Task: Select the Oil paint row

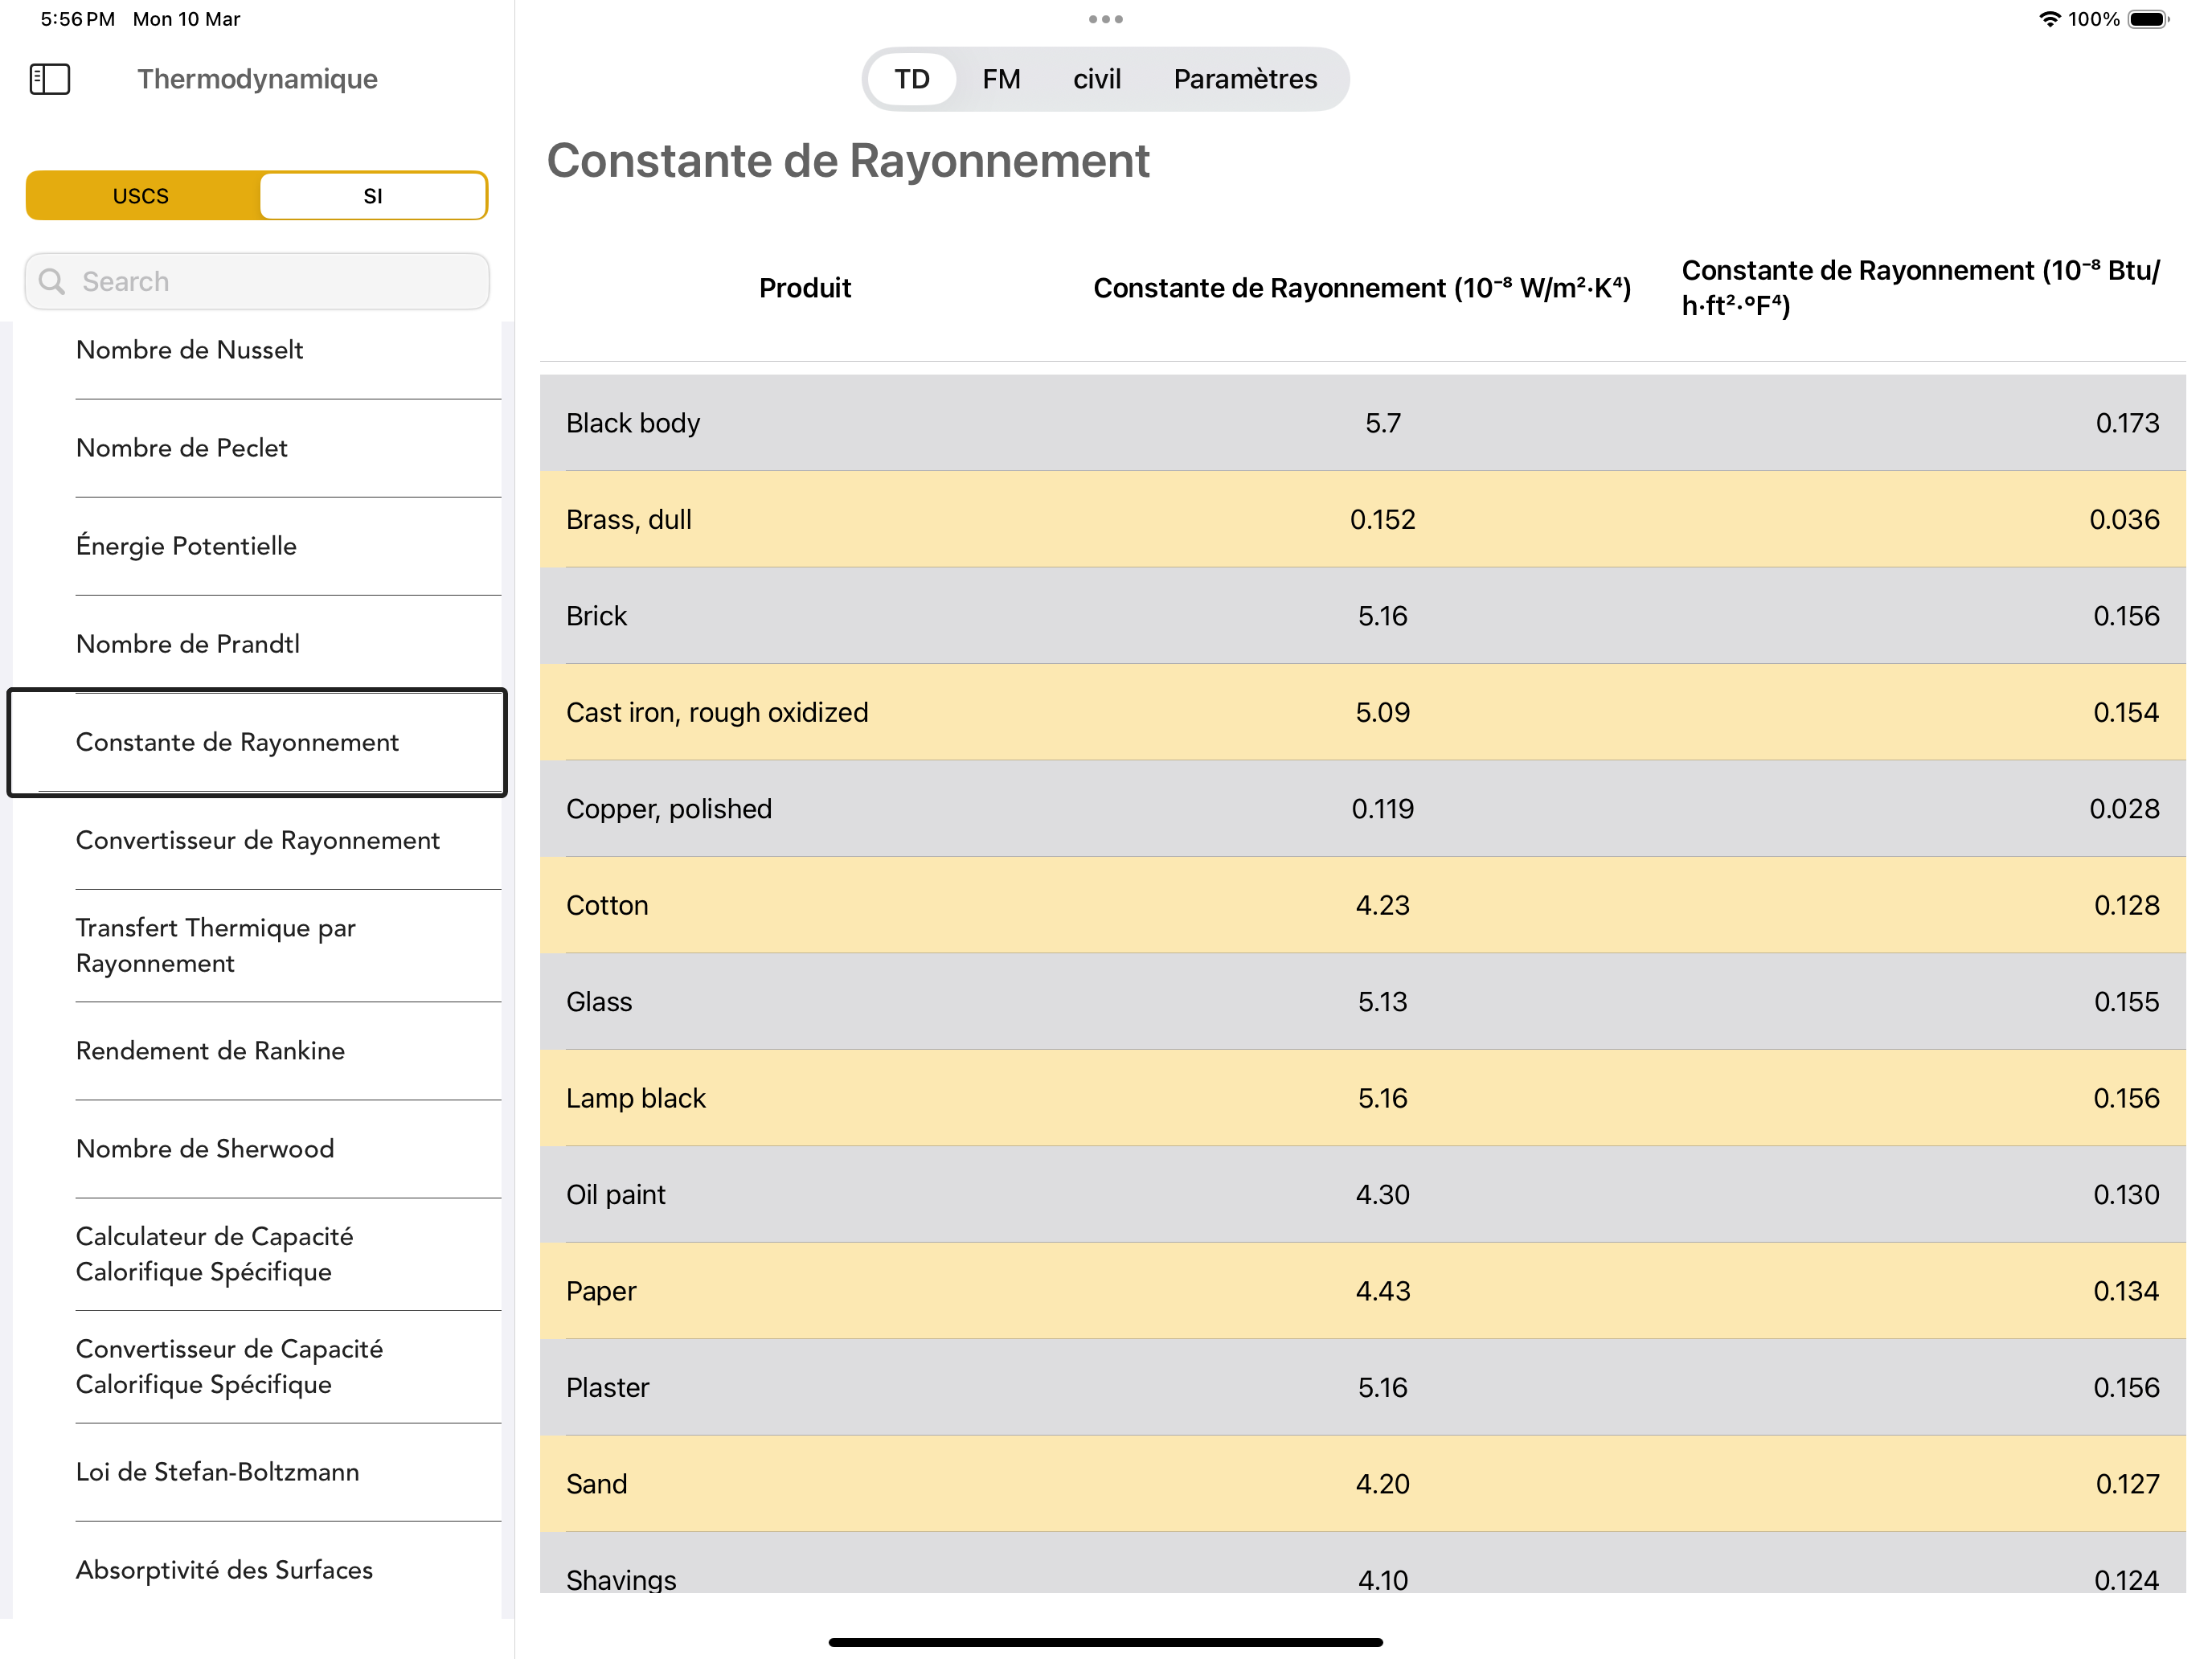Action: pyautogui.click(x=1362, y=1195)
